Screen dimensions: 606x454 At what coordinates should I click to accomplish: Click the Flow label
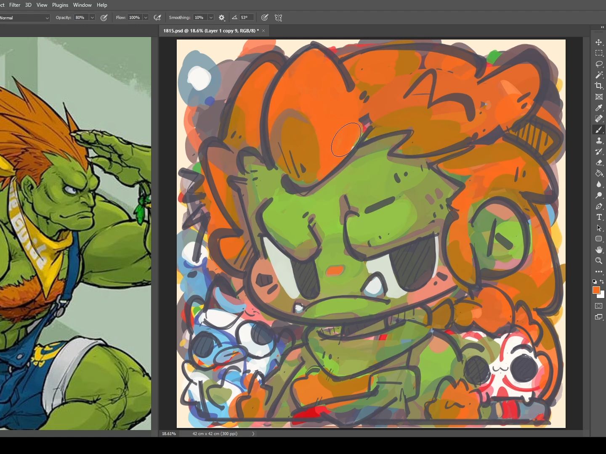tap(121, 18)
